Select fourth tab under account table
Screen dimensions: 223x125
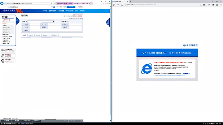click(x=46, y=35)
